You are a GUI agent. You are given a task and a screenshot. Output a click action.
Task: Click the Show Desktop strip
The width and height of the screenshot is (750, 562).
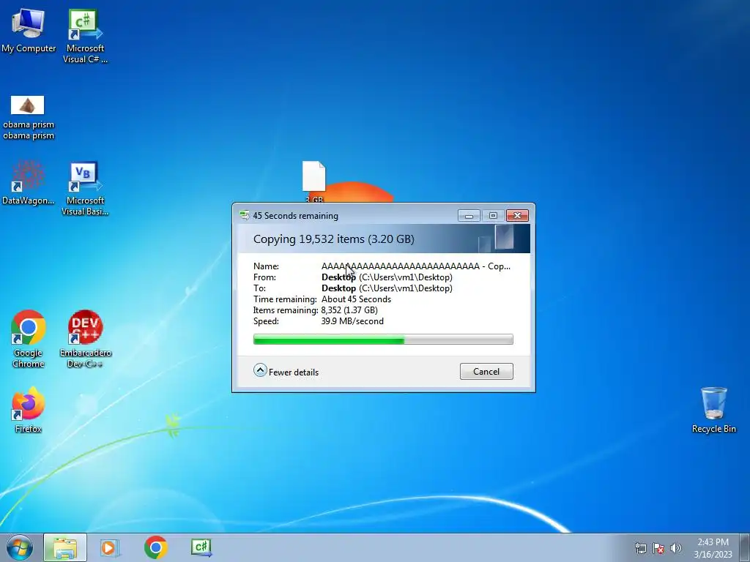tap(745, 547)
